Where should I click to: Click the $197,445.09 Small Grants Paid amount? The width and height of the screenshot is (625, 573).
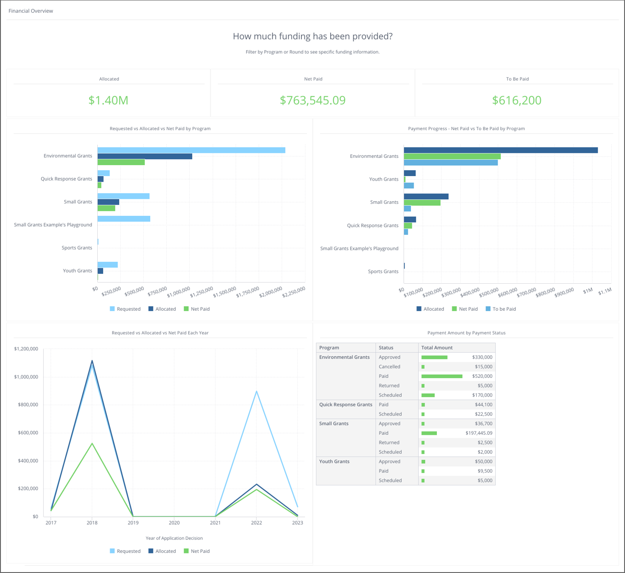click(x=479, y=433)
